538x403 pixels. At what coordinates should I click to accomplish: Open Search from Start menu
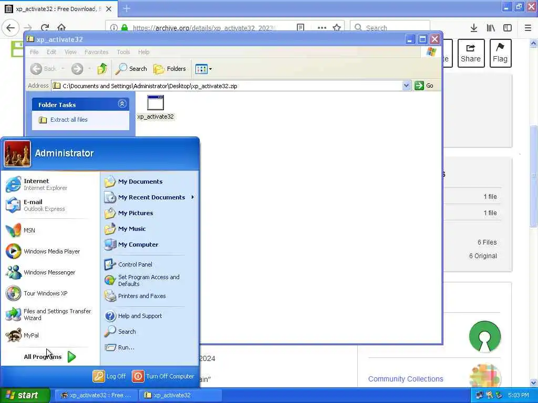(120, 332)
